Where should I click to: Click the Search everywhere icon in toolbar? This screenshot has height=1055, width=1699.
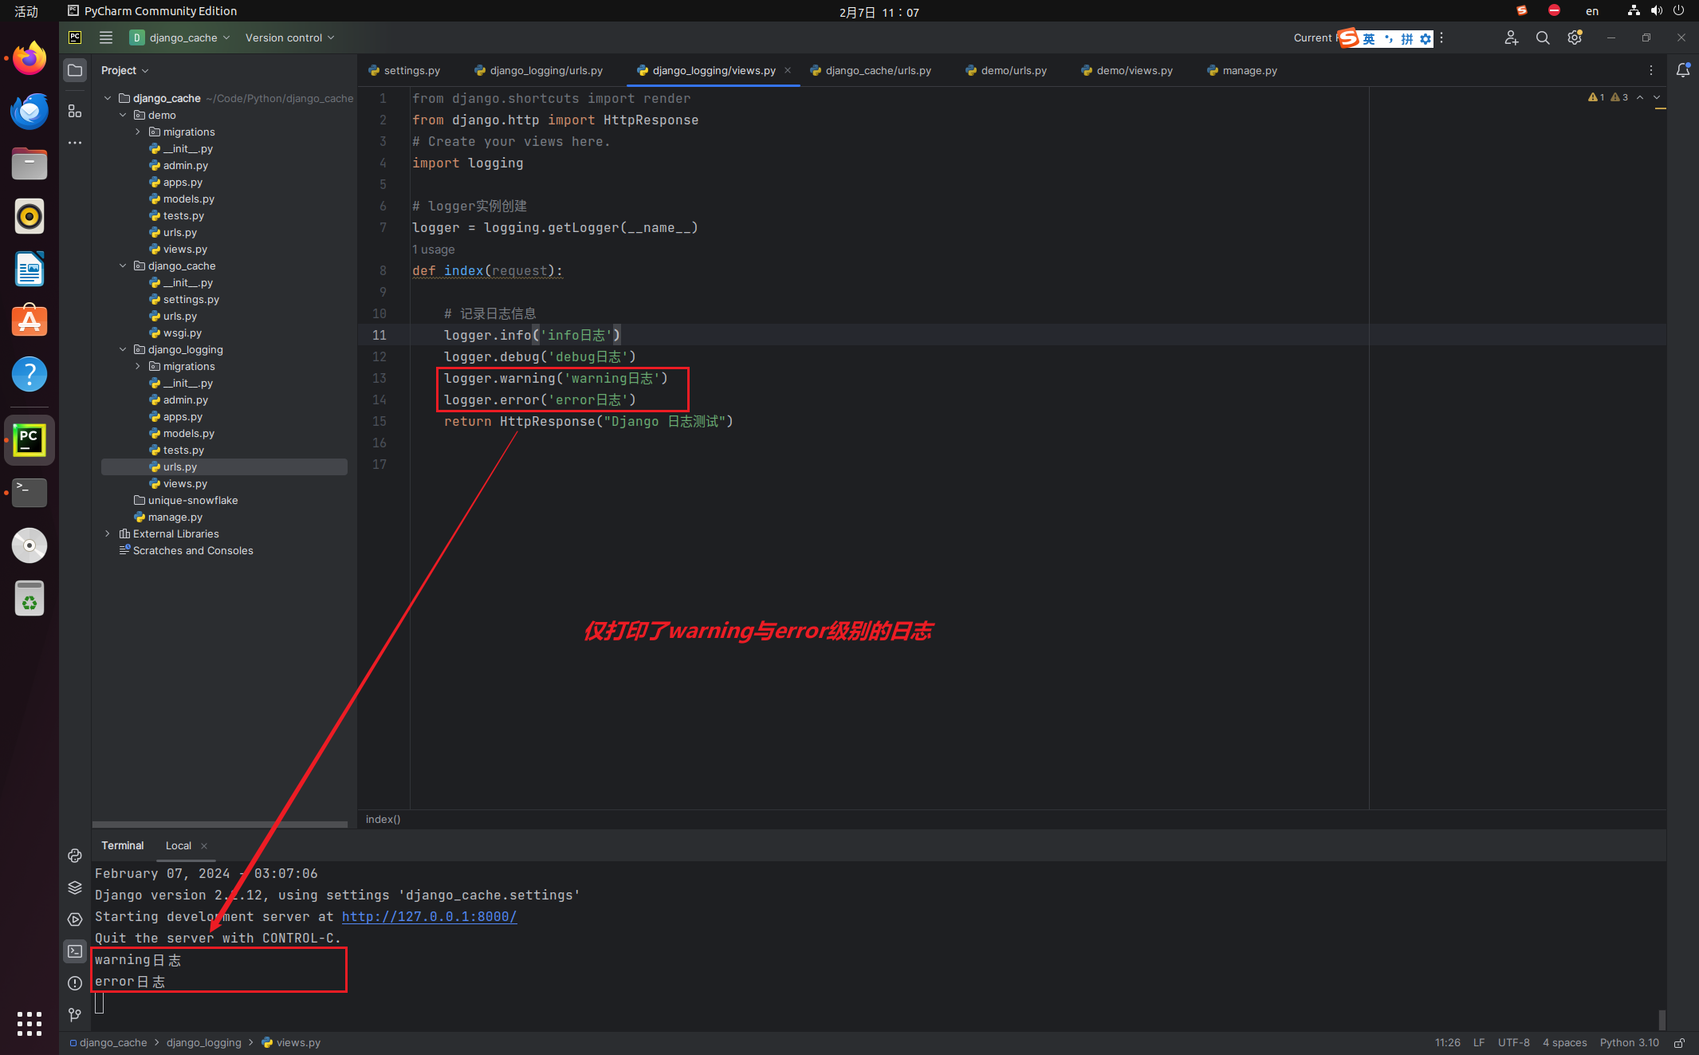1542,37
